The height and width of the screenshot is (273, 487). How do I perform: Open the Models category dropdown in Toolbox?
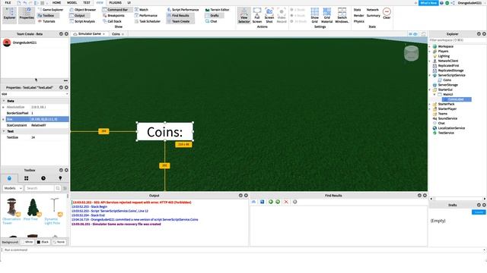click(12, 188)
